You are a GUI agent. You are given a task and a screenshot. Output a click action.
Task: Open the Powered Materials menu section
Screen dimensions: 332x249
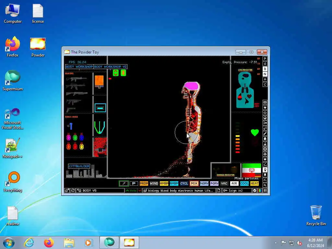click(265, 113)
